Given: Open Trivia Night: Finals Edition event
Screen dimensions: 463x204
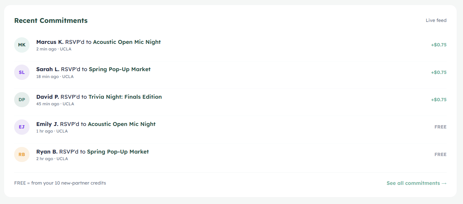Looking at the screenshot, I should [x=125, y=97].
